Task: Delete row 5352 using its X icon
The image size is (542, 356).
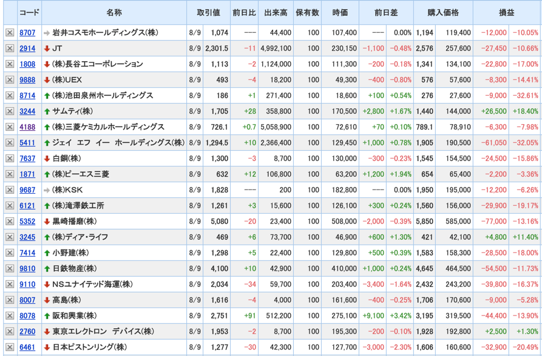Action: click(10, 221)
